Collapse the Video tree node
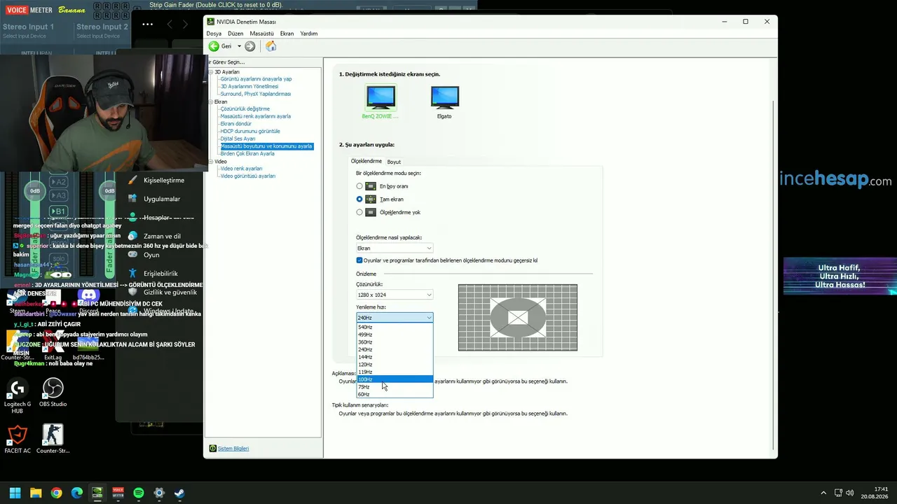This screenshot has height=504, width=897. point(210,162)
